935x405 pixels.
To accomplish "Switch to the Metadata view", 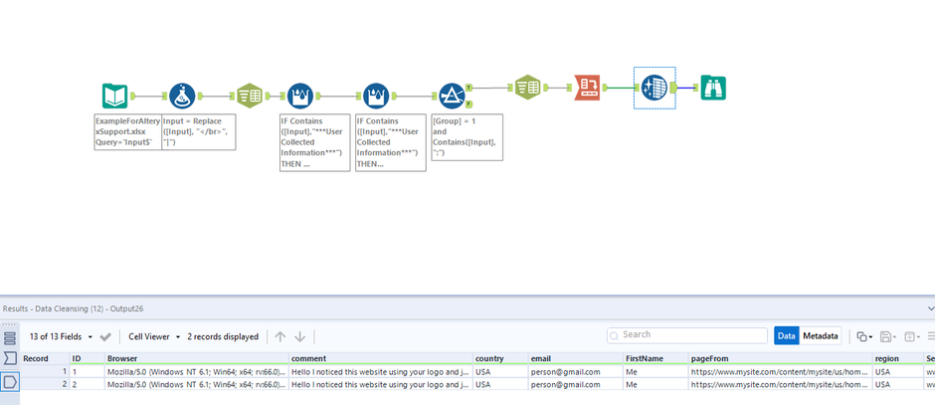I will 820,335.
